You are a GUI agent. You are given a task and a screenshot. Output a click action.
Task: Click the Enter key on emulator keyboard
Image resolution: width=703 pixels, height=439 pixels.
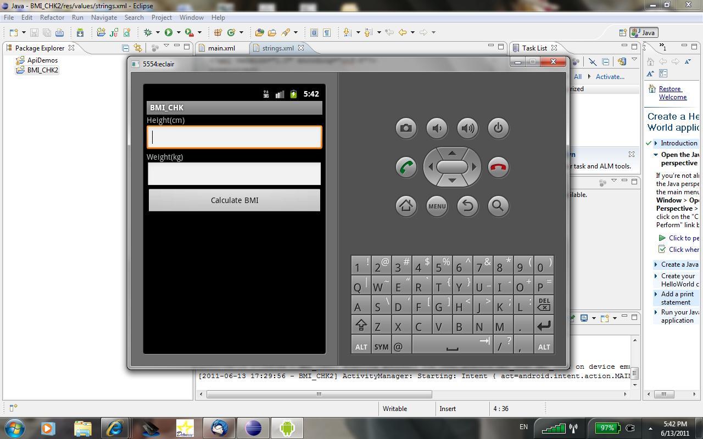(544, 325)
